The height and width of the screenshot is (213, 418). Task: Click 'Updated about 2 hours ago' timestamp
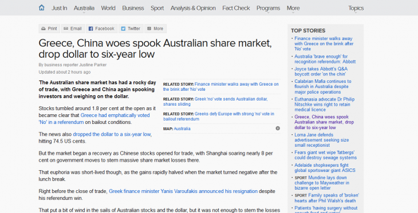pyautogui.click(x=65, y=72)
